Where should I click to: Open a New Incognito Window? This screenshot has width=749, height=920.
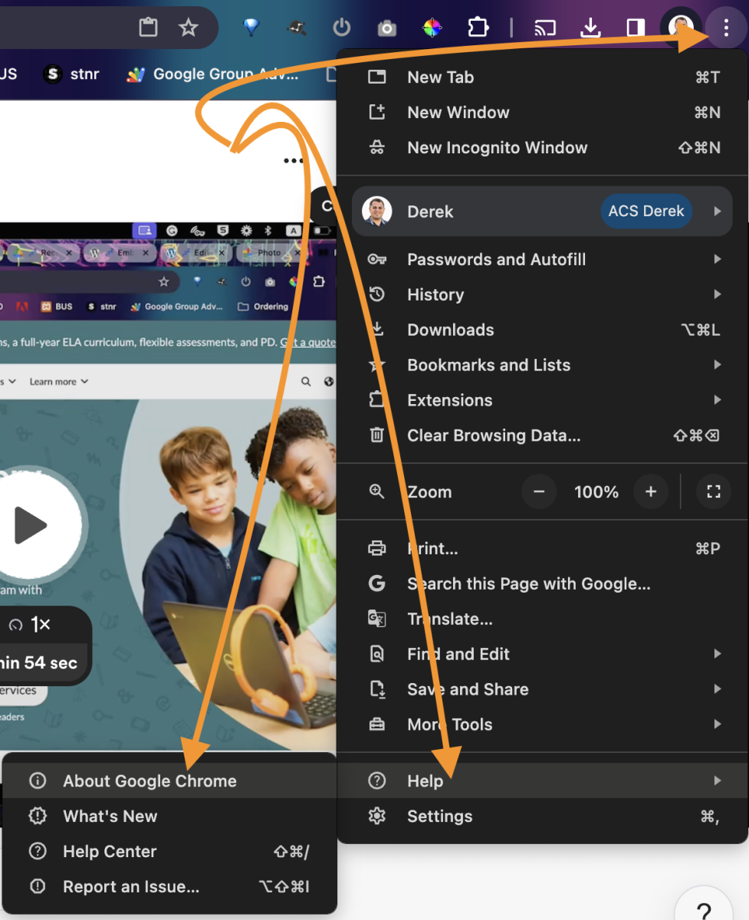click(x=543, y=147)
